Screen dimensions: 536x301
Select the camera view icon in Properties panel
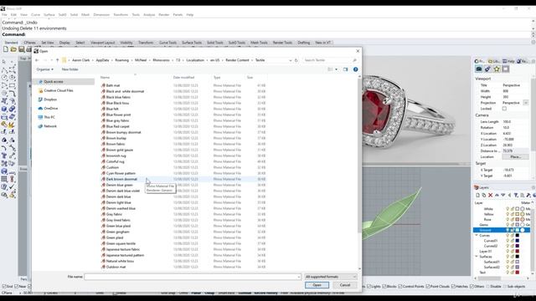click(478, 69)
